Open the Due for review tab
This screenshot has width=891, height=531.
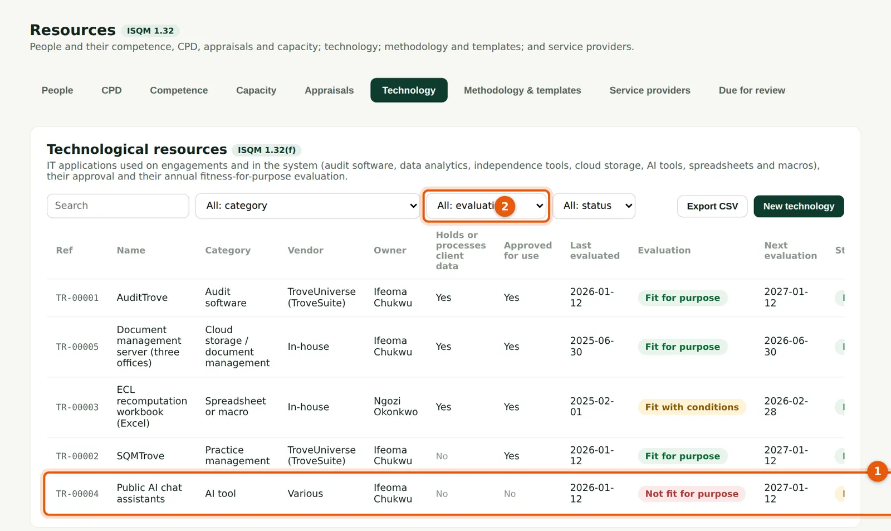752,90
